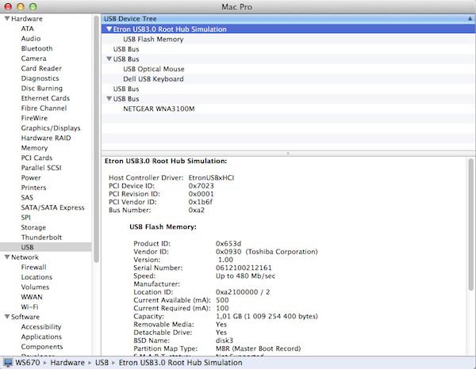The image size is (476, 369).
Task: Select NETGEAR WNA3100M in the device tree
Action: (x=159, y=108)
